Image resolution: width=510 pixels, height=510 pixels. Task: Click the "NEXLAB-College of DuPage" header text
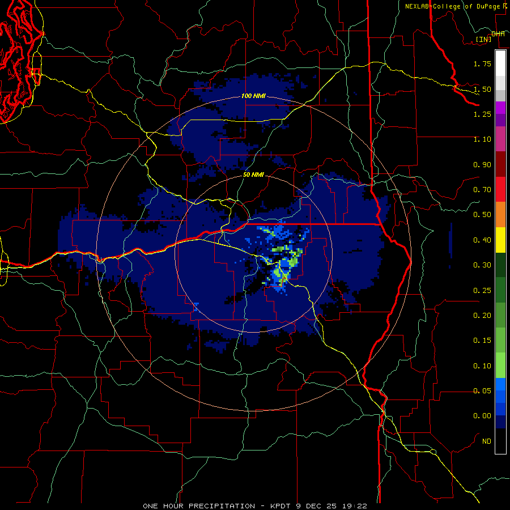pos(453,6)
